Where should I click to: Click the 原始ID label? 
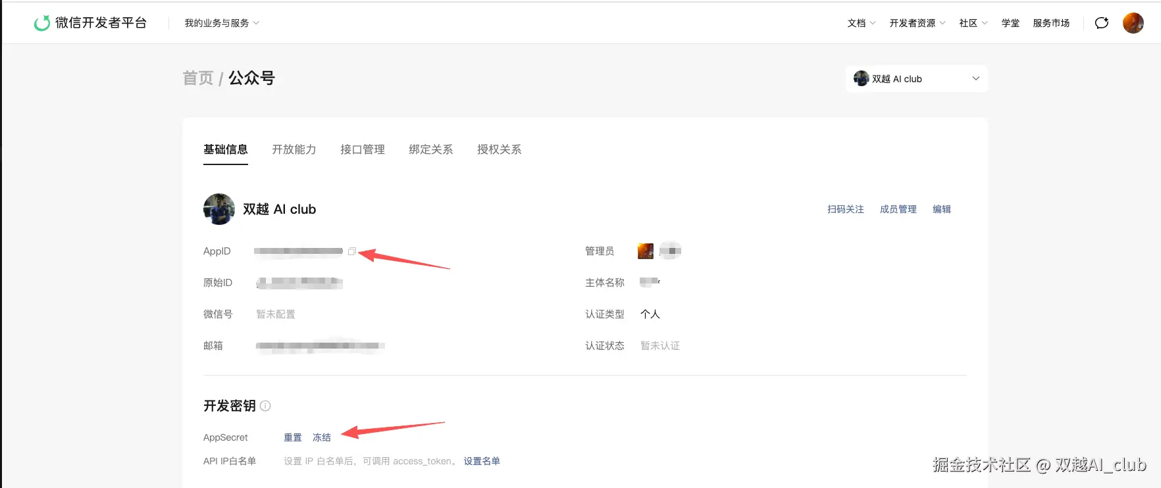coord(218,283)
